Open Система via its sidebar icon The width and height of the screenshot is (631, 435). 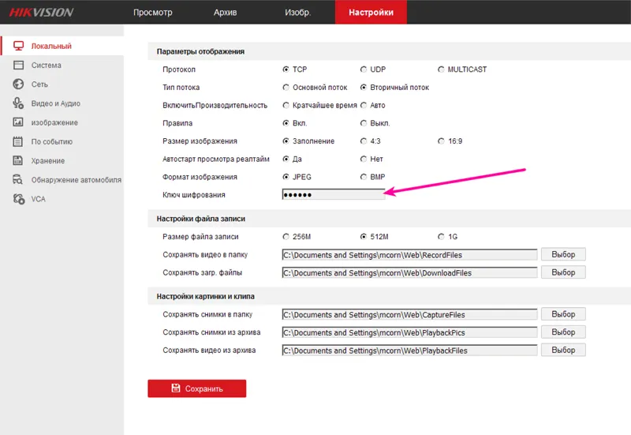point(18,66)
